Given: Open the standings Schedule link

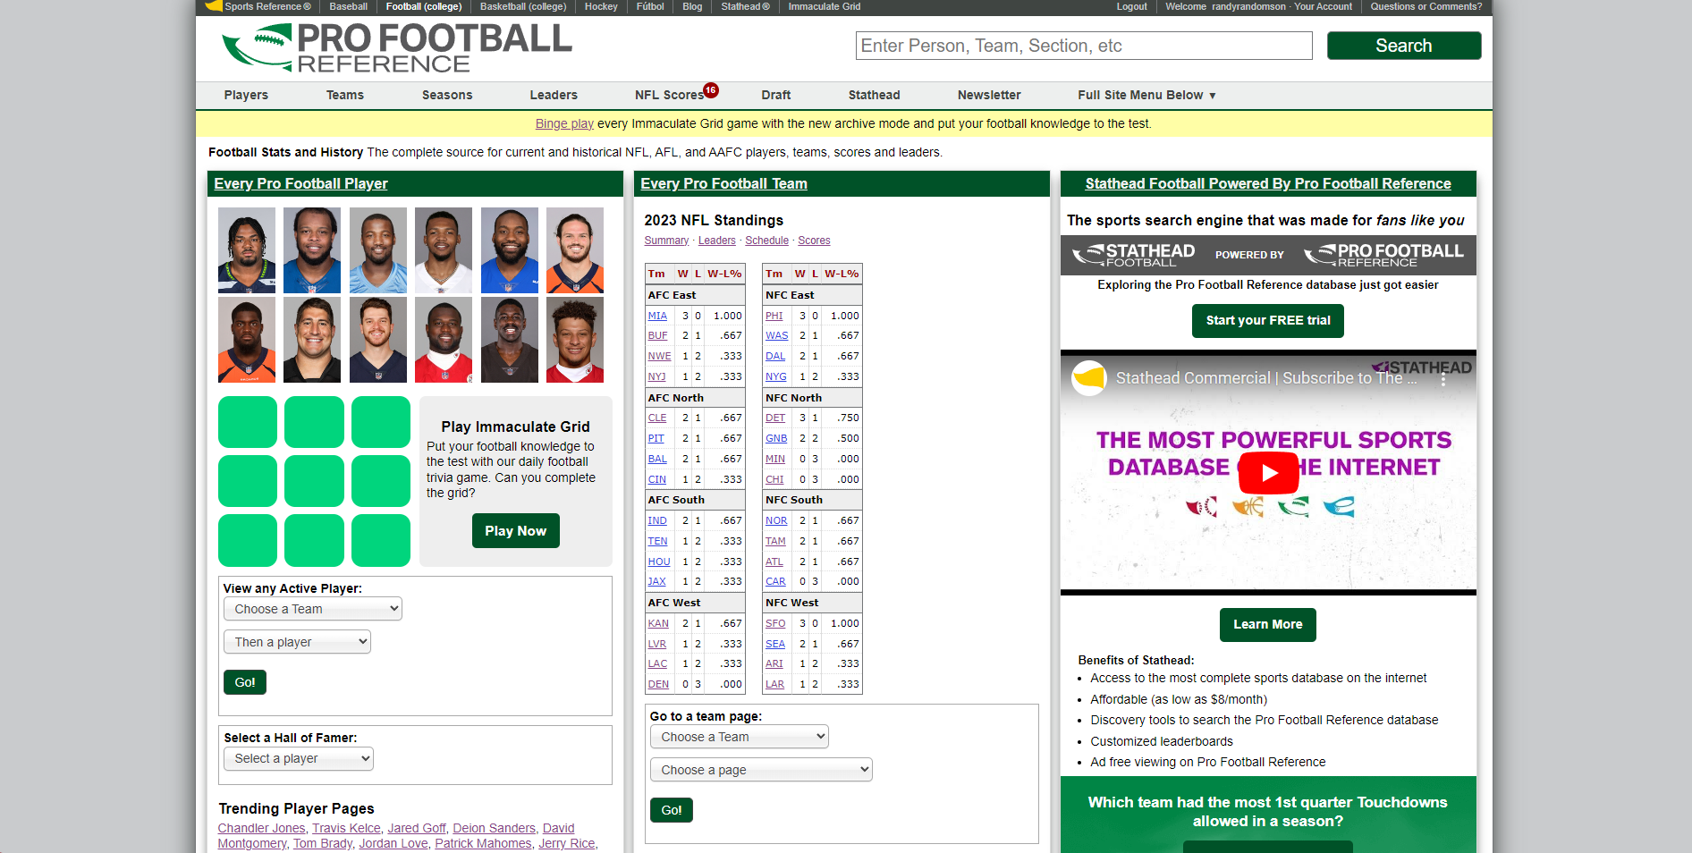Looking at the screenshot, I should point(766,241).
